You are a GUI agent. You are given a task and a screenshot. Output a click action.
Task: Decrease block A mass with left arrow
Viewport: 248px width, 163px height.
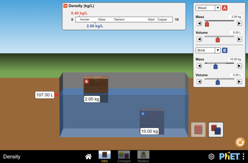tap(199, 23)
